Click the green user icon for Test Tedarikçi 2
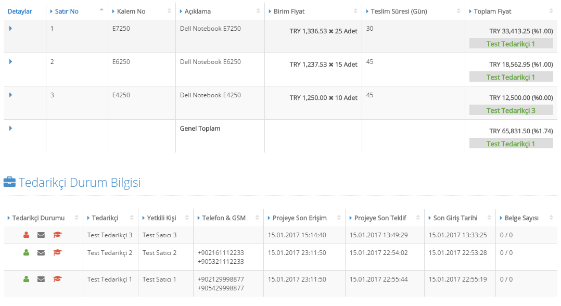This screenshot has width=561, height=306. [26, 253]
